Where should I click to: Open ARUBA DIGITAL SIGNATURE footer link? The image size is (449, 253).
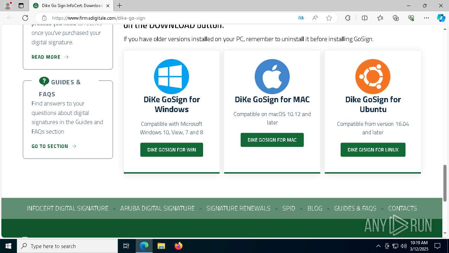point(158,208)
